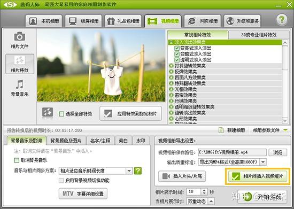Open the music-photo sync scheme dropdown
Image resolution: width=294 pixels, height=209 pixels.
tap(129, 171)
